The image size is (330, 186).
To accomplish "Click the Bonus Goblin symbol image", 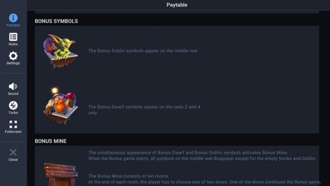I will pos(59,50).
